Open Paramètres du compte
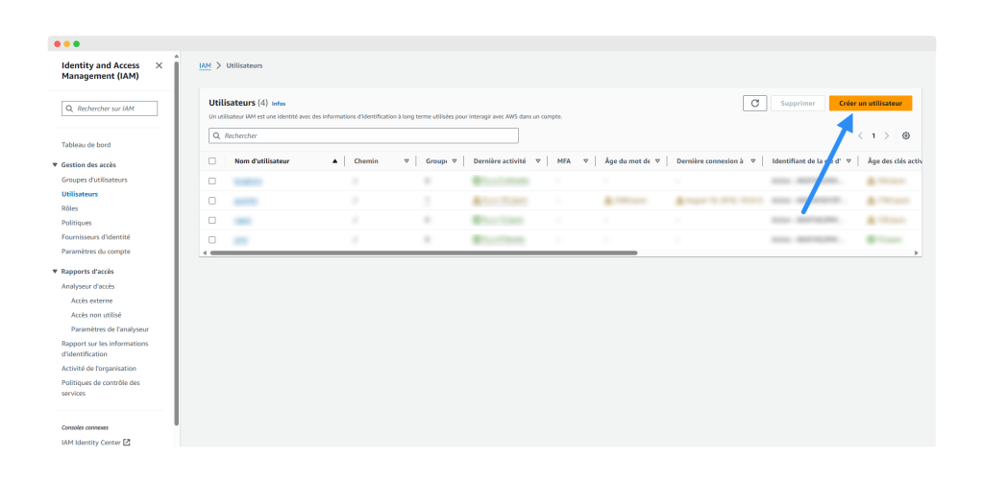The image size is (984, 483). tap(96, 252)
